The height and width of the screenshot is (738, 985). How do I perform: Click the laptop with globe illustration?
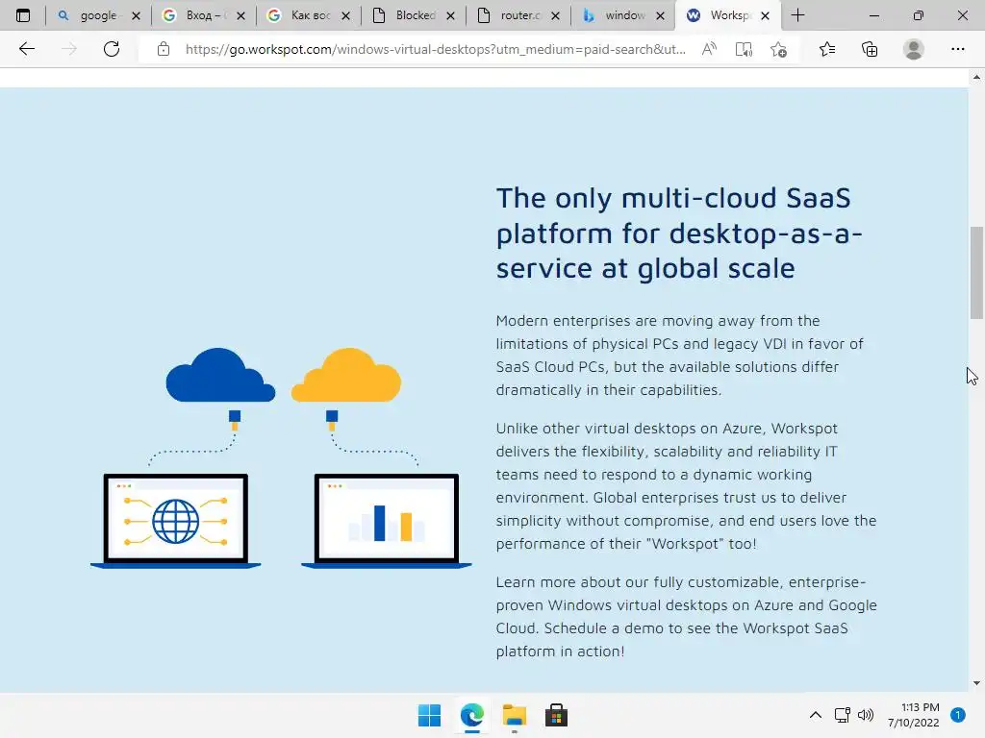click(175, 522)
